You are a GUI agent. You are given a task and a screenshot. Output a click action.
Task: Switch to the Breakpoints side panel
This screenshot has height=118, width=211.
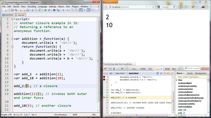[x=200, y=73]
